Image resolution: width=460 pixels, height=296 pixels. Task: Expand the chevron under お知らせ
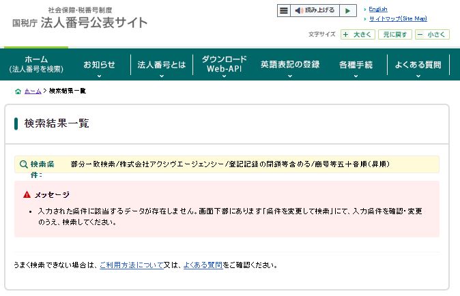pos(99,76)
